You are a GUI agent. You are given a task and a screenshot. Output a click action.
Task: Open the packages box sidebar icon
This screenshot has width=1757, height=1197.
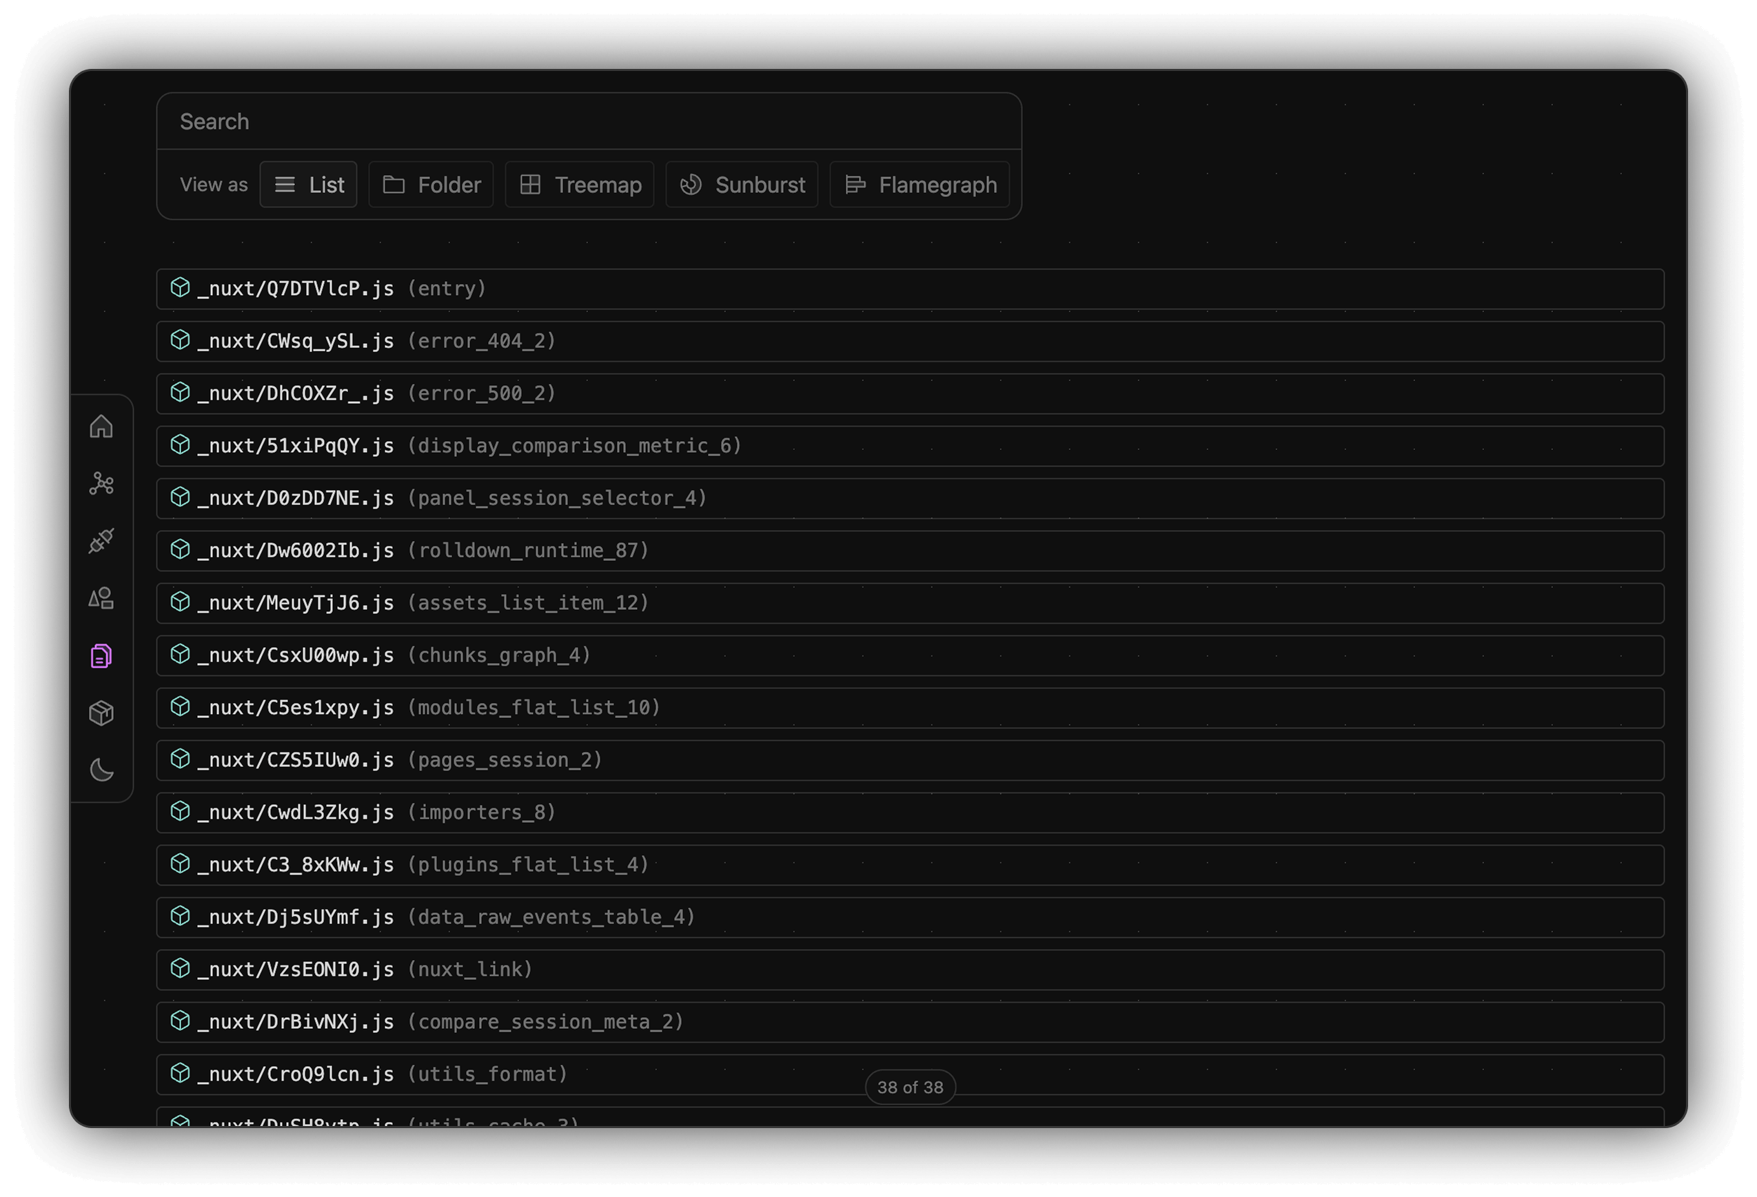pos(101,713)
